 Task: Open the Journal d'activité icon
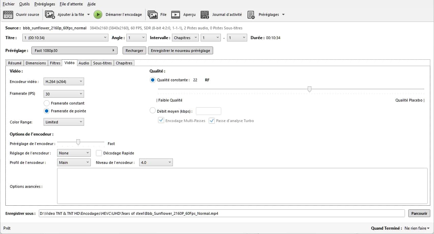(205, 14)
